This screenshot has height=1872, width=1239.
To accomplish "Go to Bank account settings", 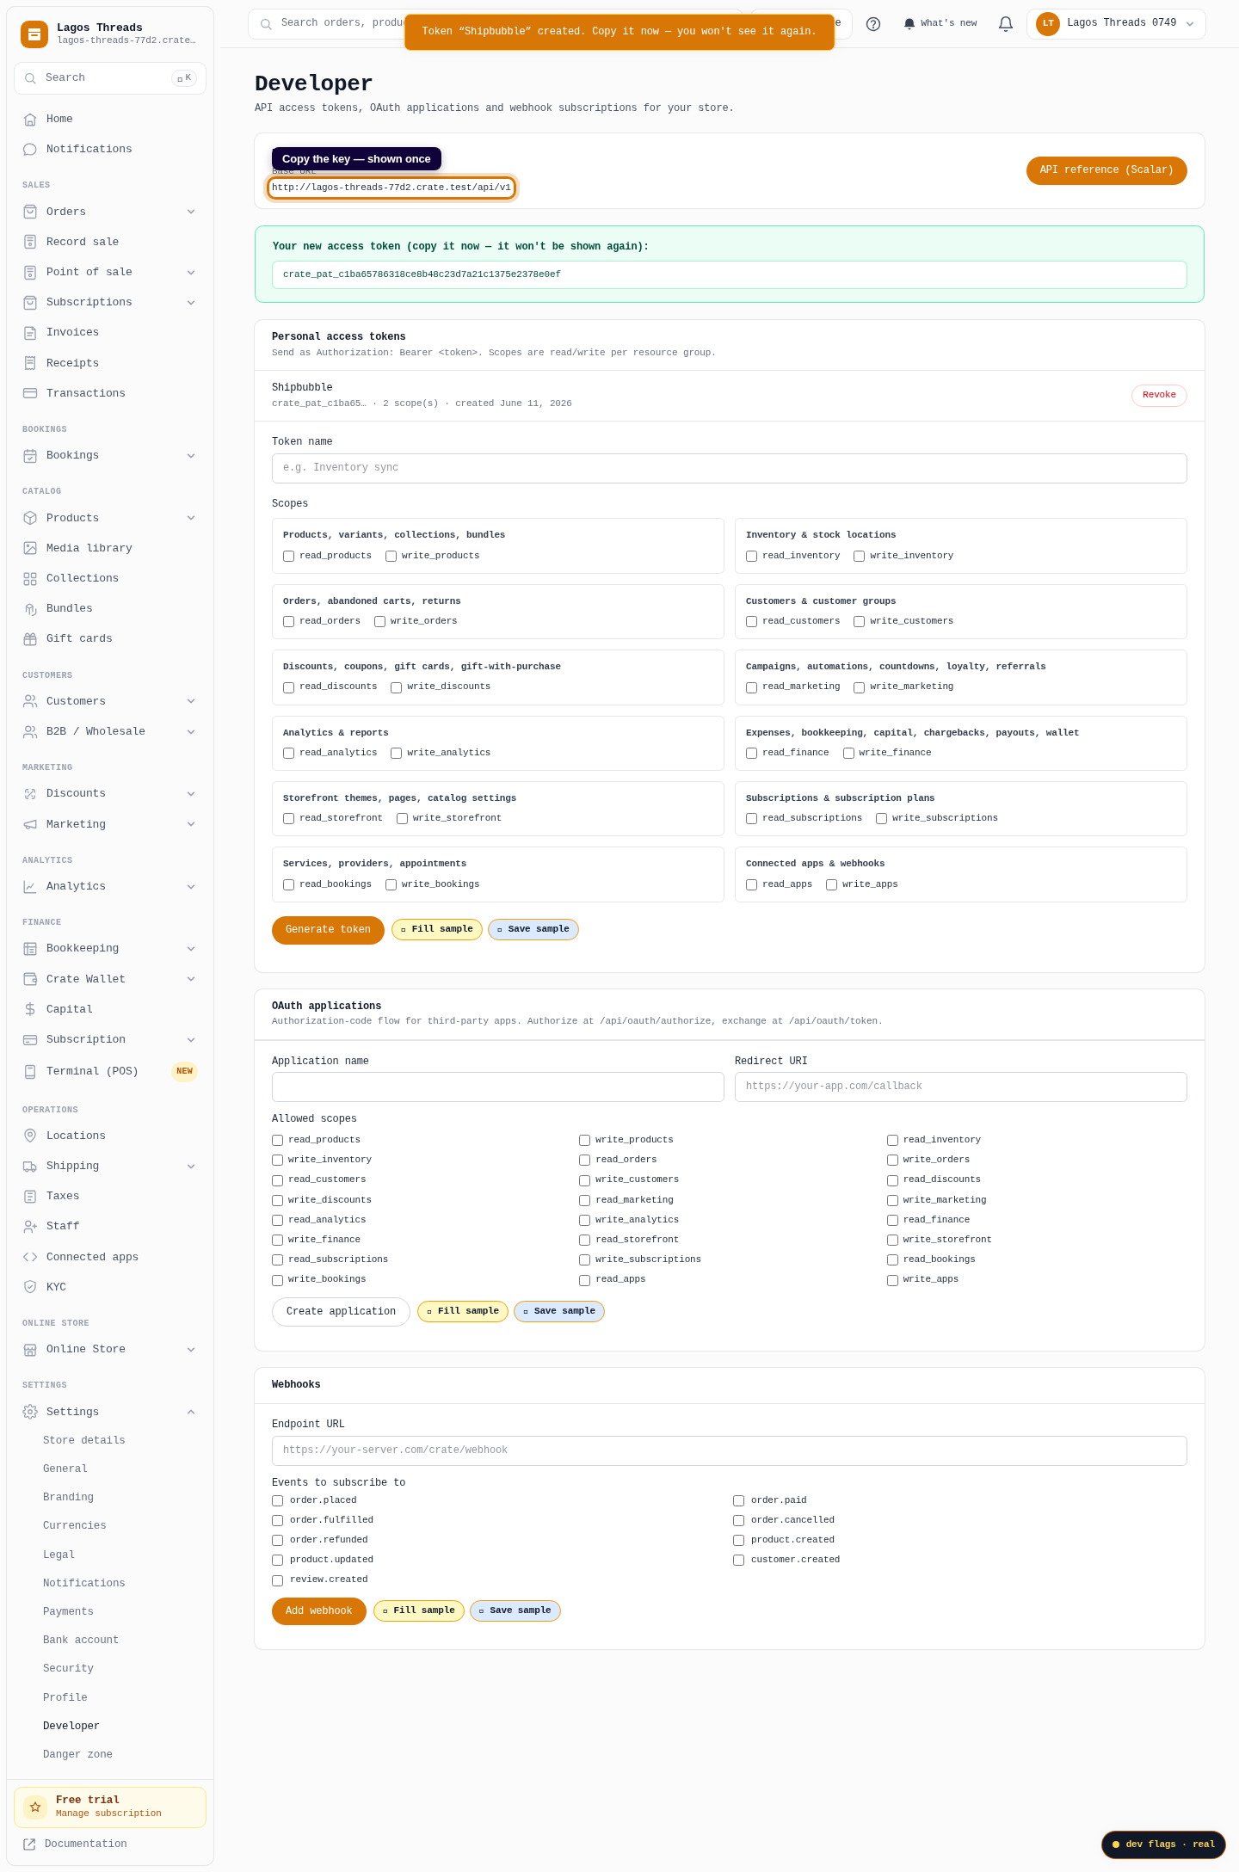I will (81, 1640).
